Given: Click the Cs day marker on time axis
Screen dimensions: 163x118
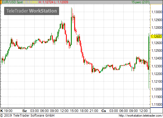Looking at the screenshot, I should pyautogui.click(x=104, y=111).
